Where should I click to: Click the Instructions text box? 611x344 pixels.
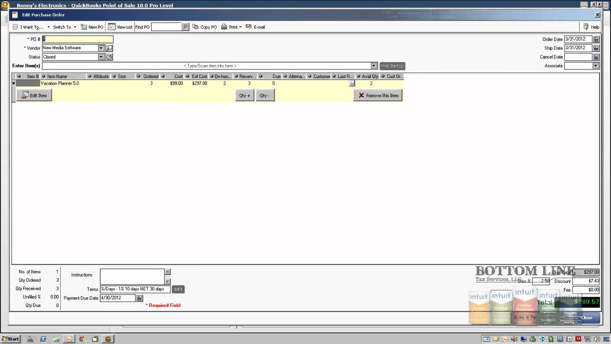(132, 276)
